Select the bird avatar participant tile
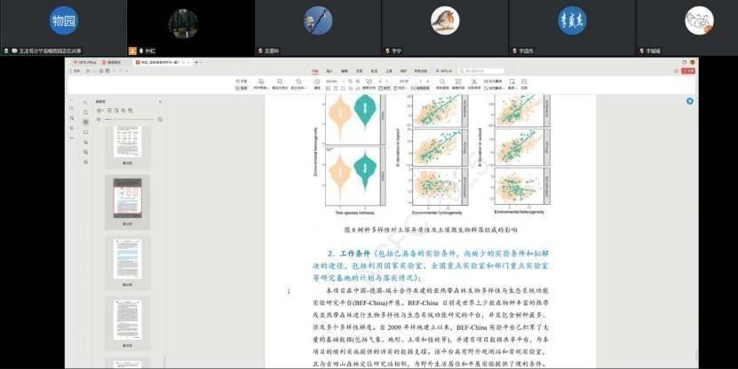 444,20
